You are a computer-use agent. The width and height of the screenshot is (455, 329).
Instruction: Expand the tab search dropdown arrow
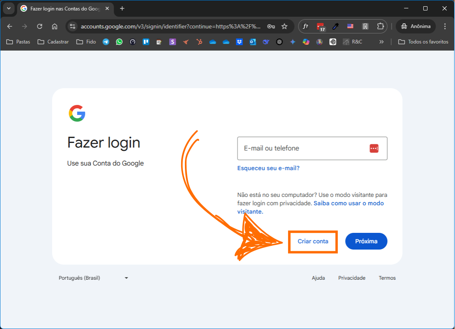[x=9, y=8]
